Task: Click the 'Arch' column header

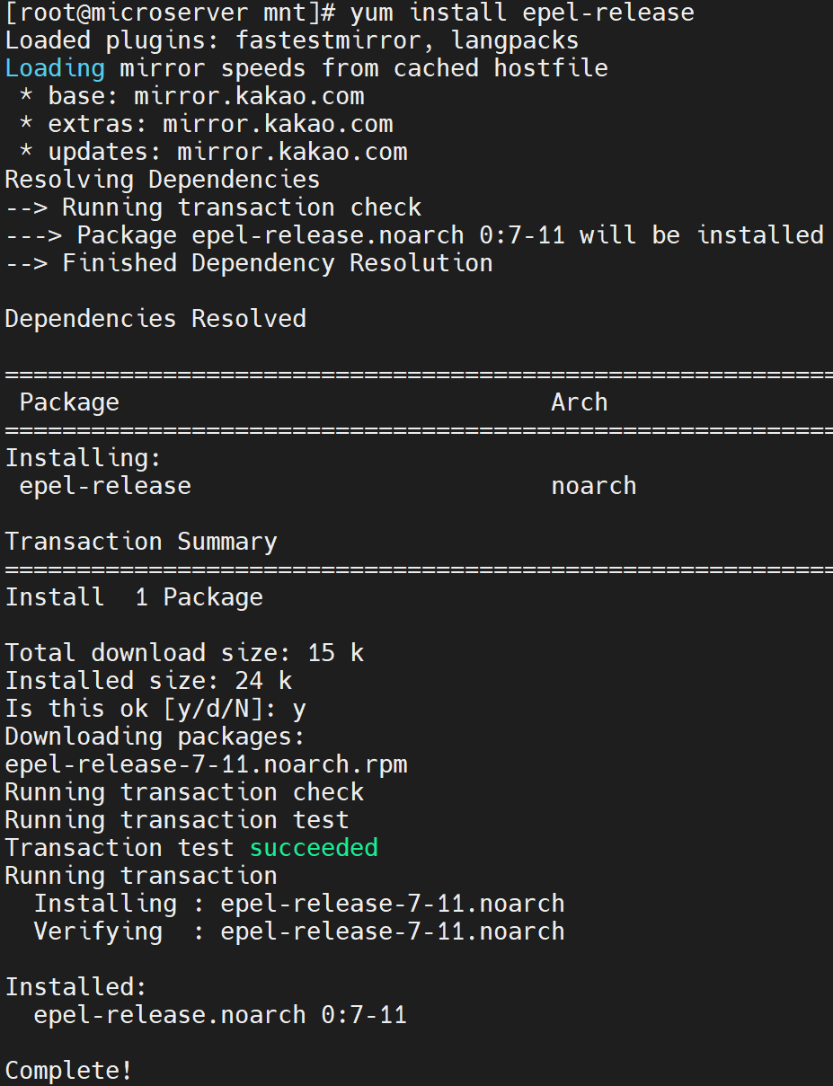Action: pos(580,402)
